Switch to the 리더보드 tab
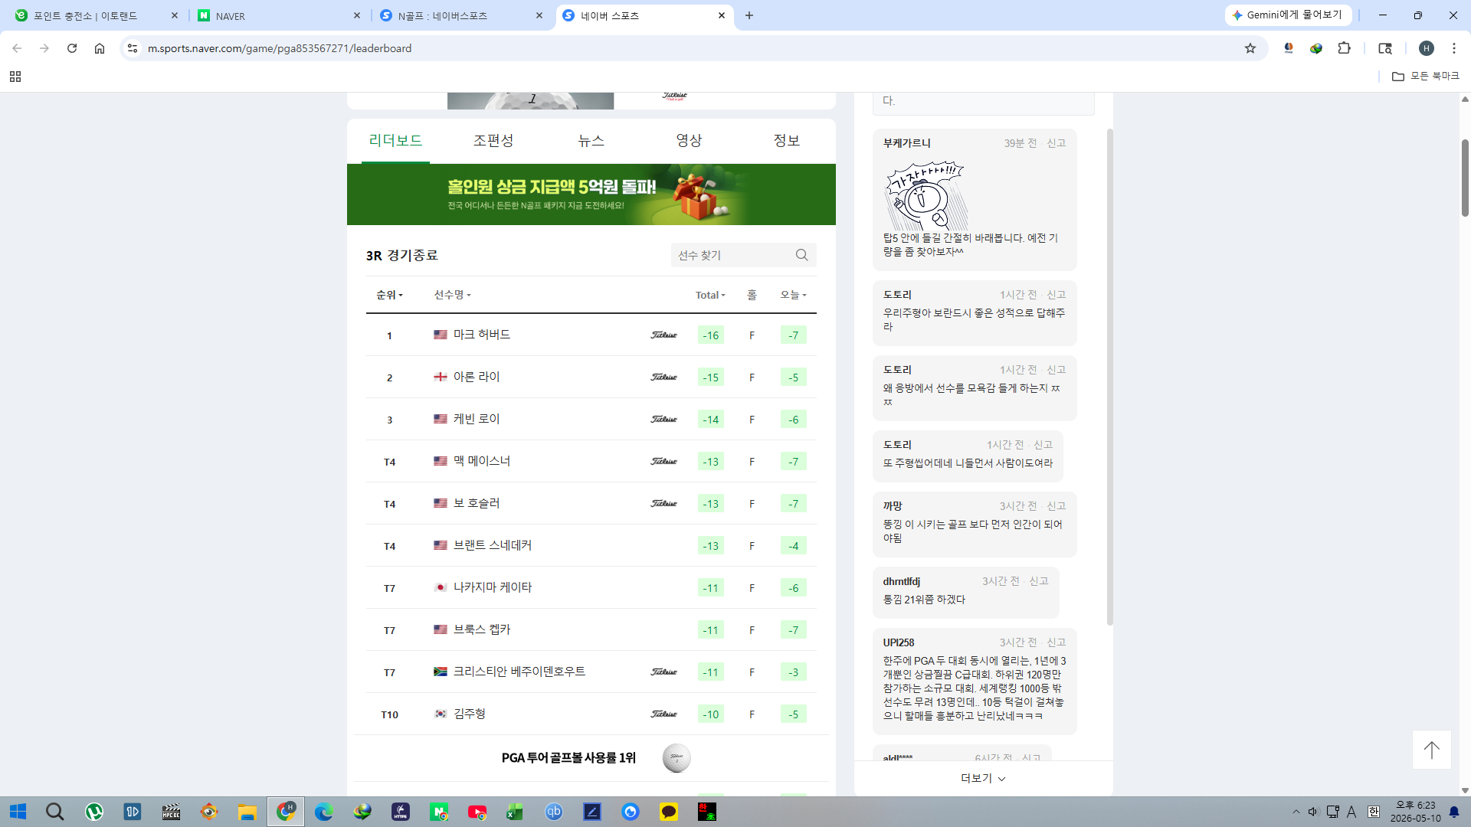Image resolution: width=1471 pixels, height=827 pixels. click(x=395, y=141)
